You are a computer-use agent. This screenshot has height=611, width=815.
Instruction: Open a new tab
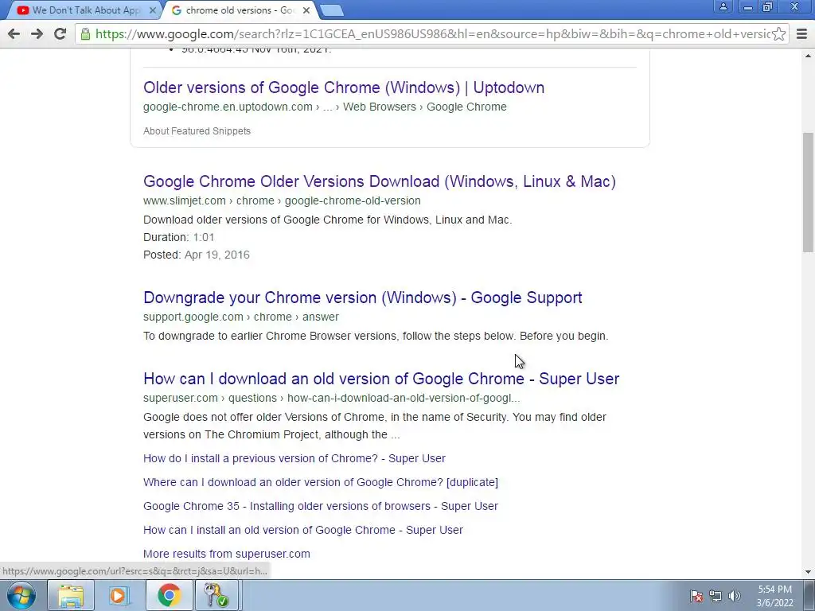coord(331,10)
